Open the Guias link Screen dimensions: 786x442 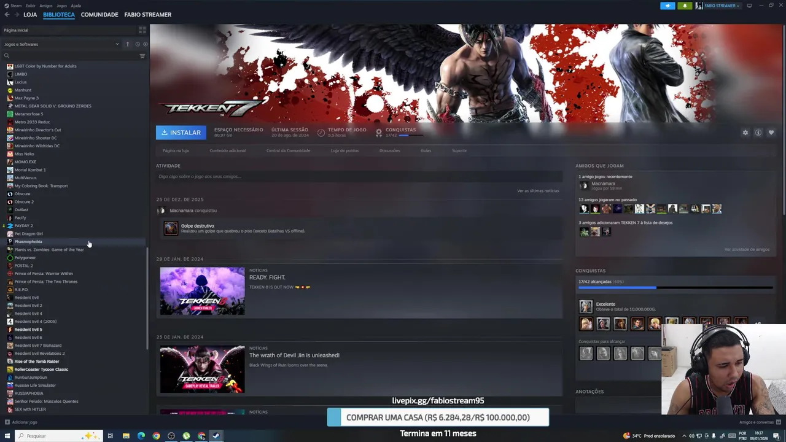pos(426,150)
